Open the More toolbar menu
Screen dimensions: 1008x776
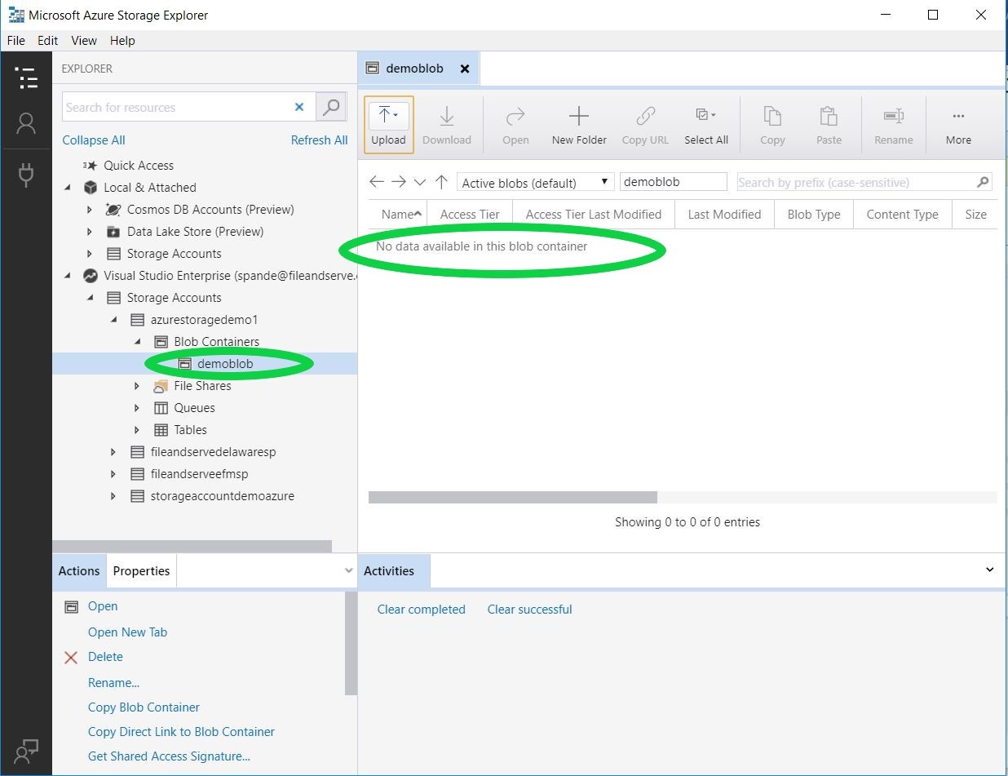point(958,125)
